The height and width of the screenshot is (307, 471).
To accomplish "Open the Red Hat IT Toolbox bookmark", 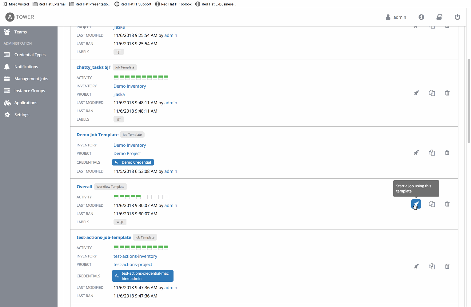I will point(174,4).
